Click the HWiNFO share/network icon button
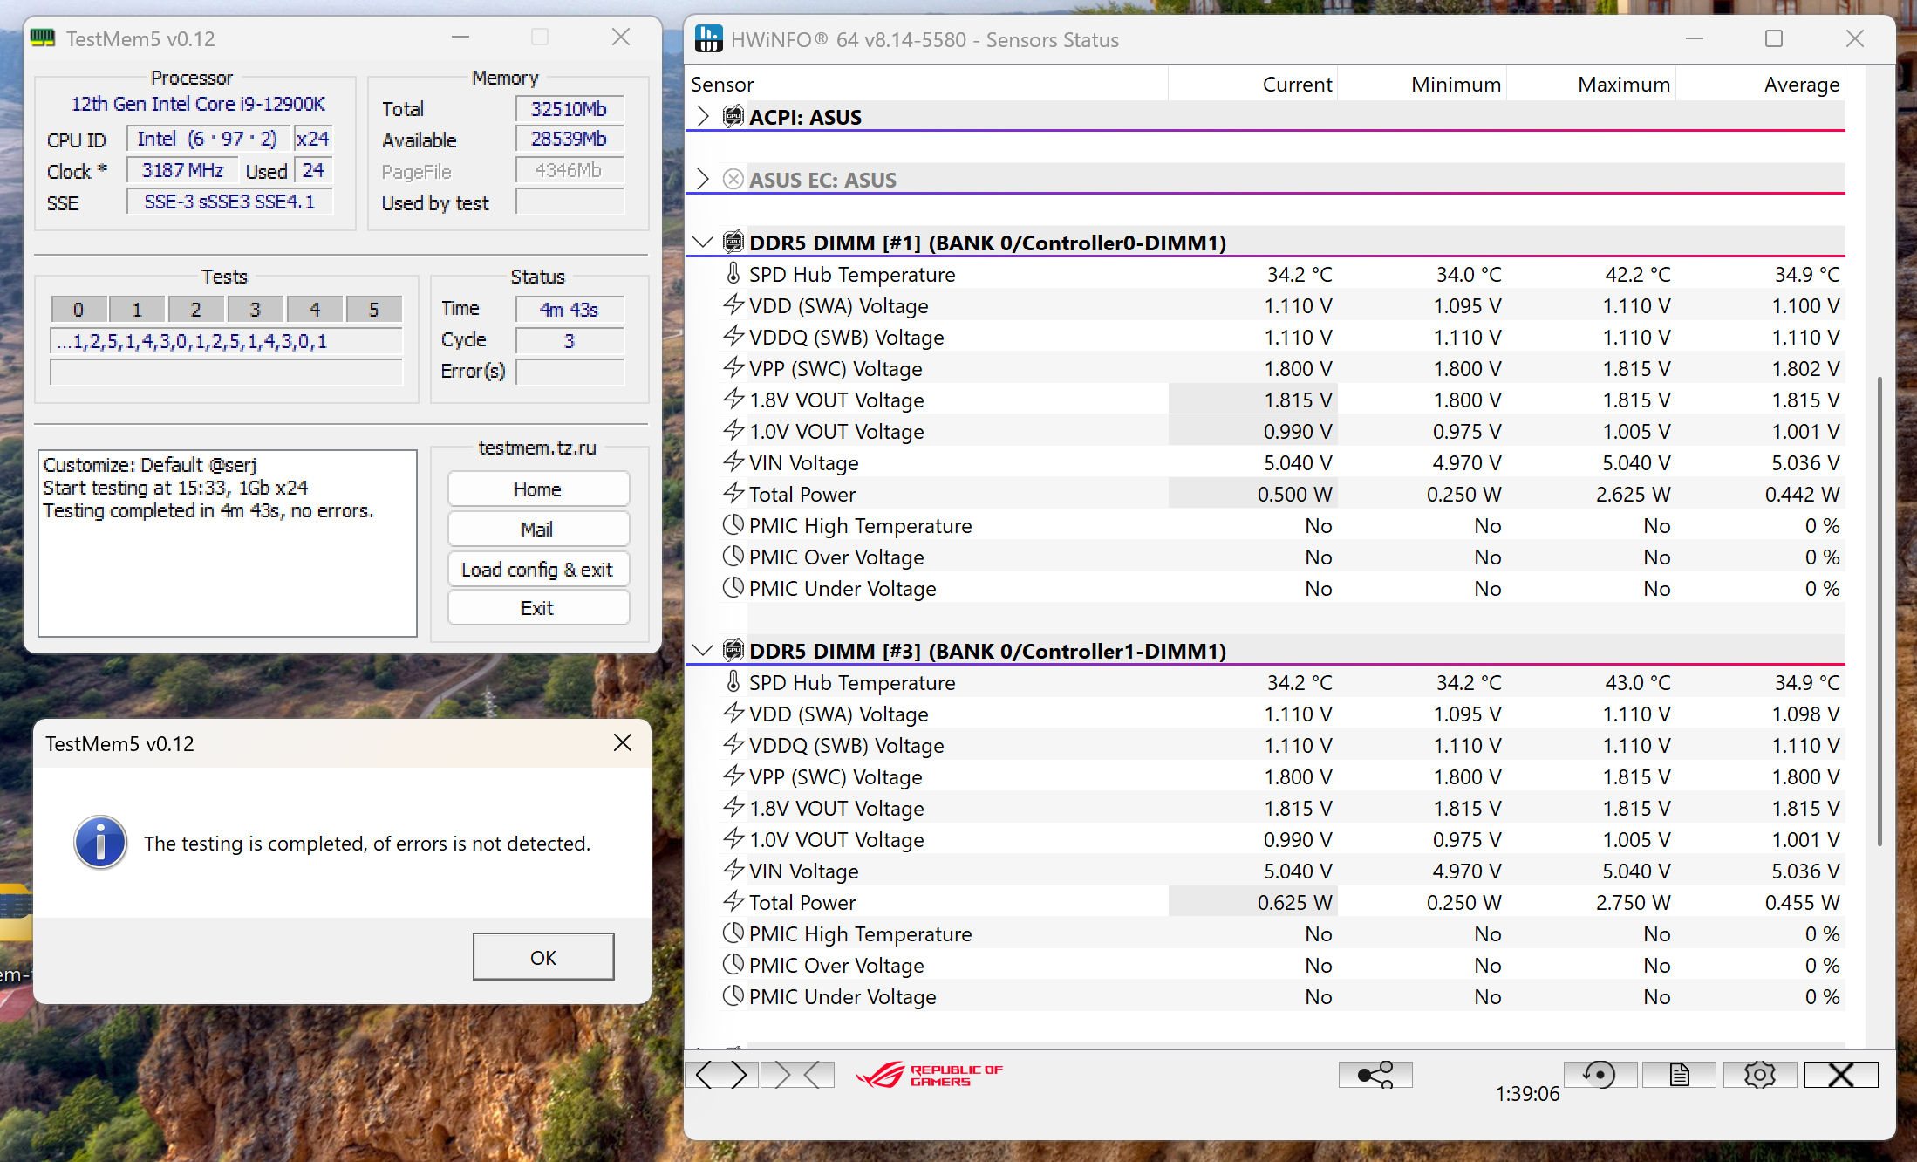 click(1375, 1075)
